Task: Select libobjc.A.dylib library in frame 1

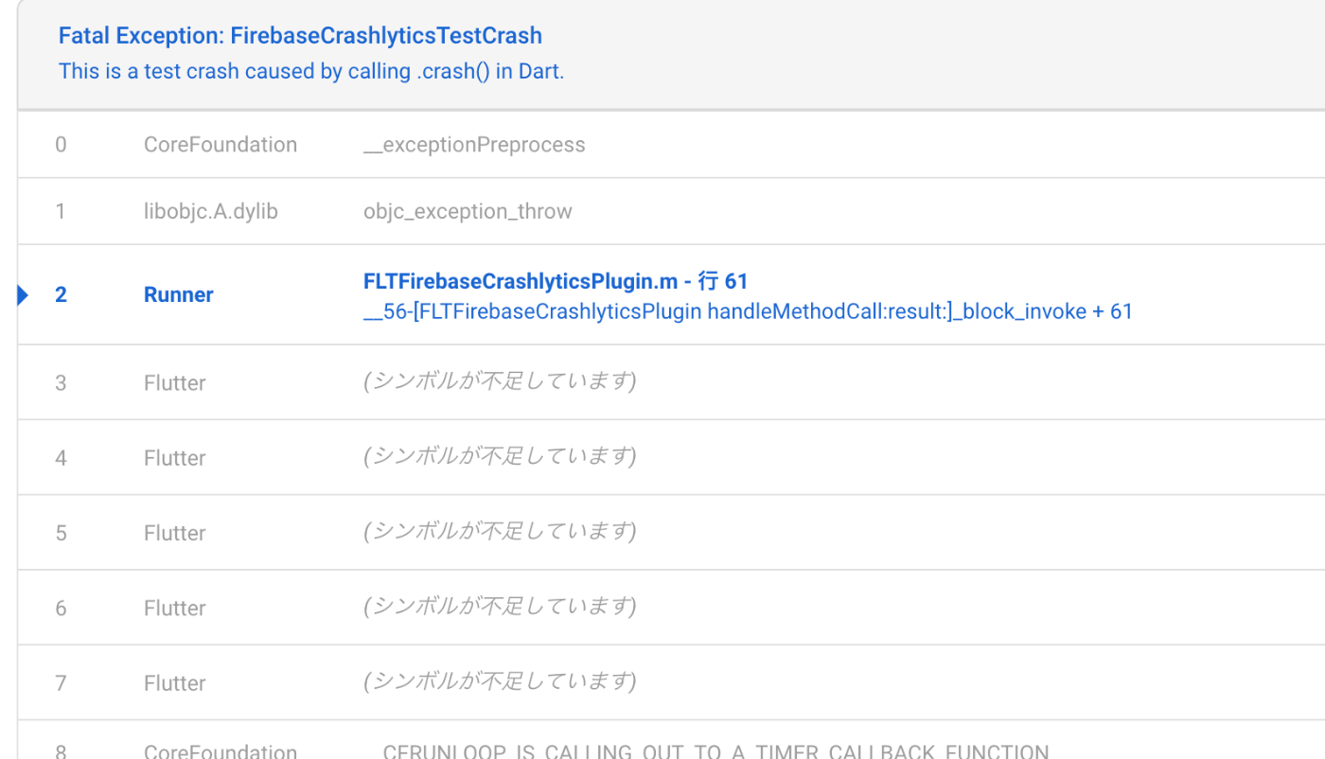Action: [211, 211]
